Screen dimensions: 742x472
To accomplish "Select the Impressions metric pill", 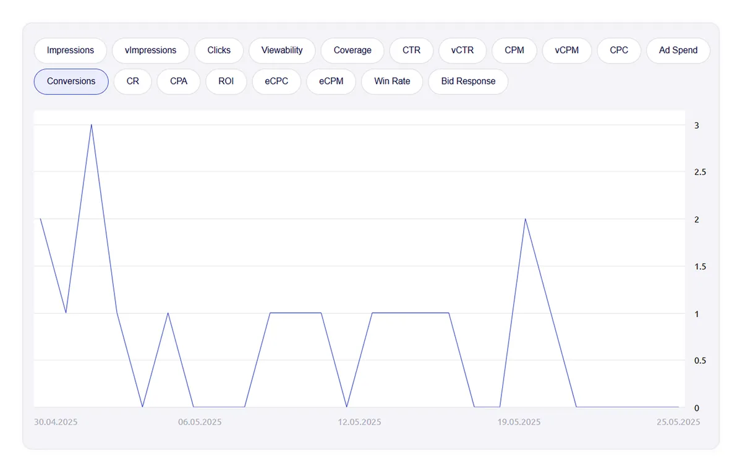I will (x=70, y=51).
